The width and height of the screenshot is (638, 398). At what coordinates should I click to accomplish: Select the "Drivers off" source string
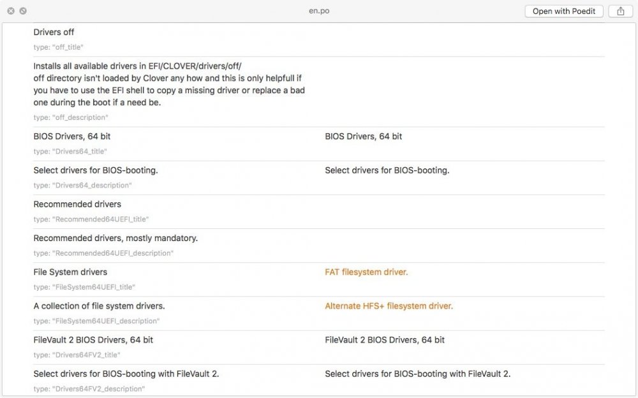[x=54, y=32]
